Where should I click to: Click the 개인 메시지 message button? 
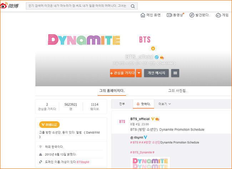coord(156,73)
